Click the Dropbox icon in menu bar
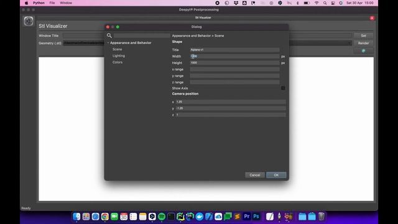The width and height of the screenshot is (398, 224). click(236, 3)
